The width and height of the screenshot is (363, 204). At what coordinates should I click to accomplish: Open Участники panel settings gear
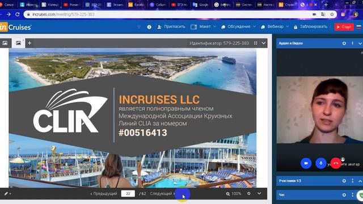point(344,181)
